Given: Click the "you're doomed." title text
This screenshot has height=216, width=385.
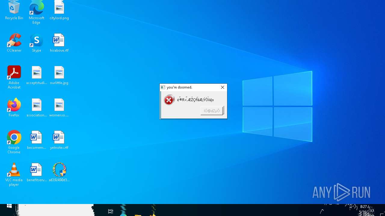Looking at the screenshot, I should point(180,87).
